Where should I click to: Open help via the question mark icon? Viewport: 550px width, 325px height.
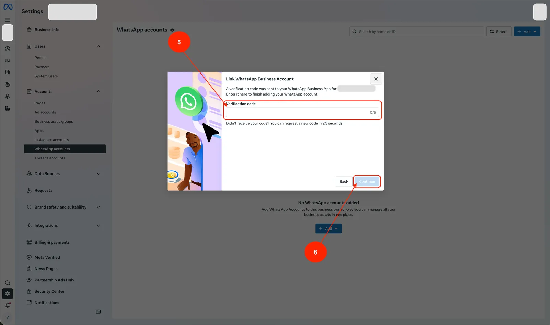pos(8,317)
